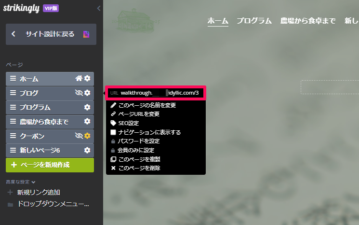The height and width of the screenshot is (225, 359).
Task: Open 農場から食卓まで in site navigation
Action: coord(308,21)
